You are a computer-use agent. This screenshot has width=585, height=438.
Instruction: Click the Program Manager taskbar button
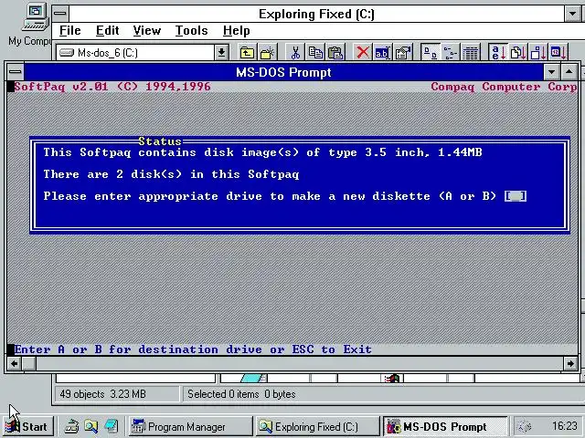tap(191, 426)
